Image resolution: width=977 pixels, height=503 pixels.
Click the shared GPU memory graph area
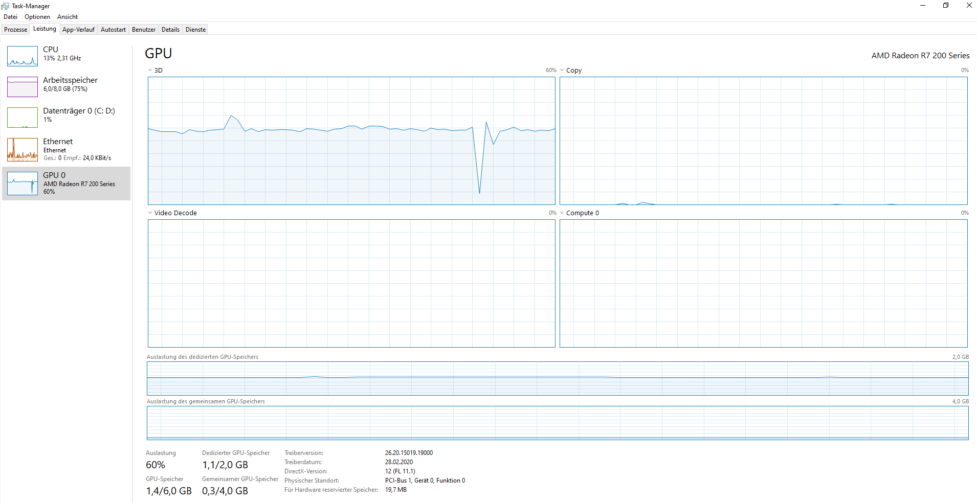pyautogui.click(x=558, y=423)
